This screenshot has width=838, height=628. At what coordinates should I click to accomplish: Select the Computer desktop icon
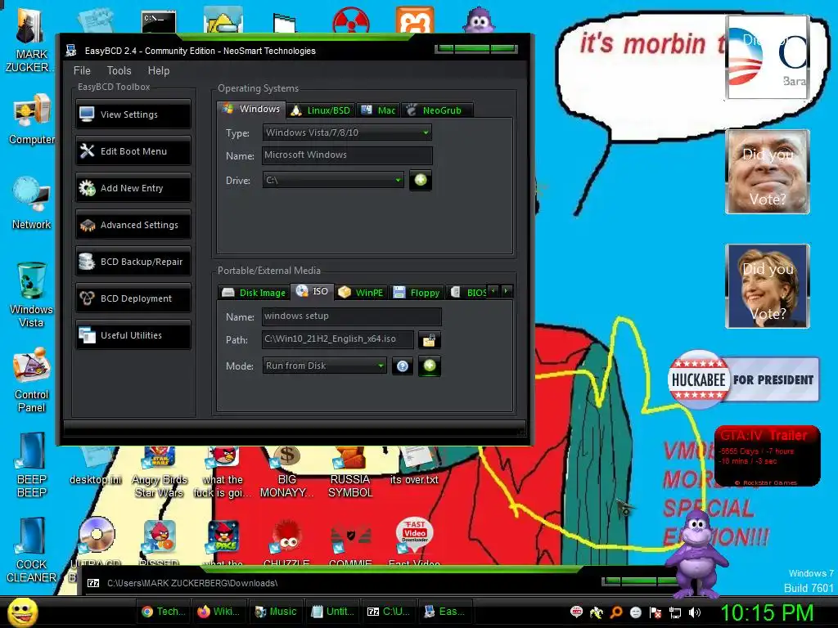[x=32, y=119]
